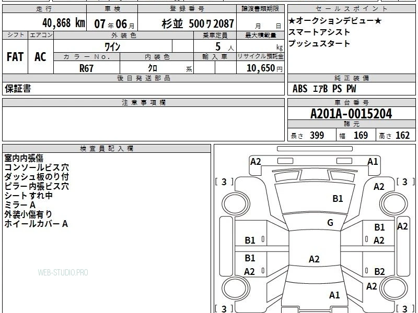Click inspector note コンソールビス穴
This screenshot has width=418, height=313.
[37, 167]
